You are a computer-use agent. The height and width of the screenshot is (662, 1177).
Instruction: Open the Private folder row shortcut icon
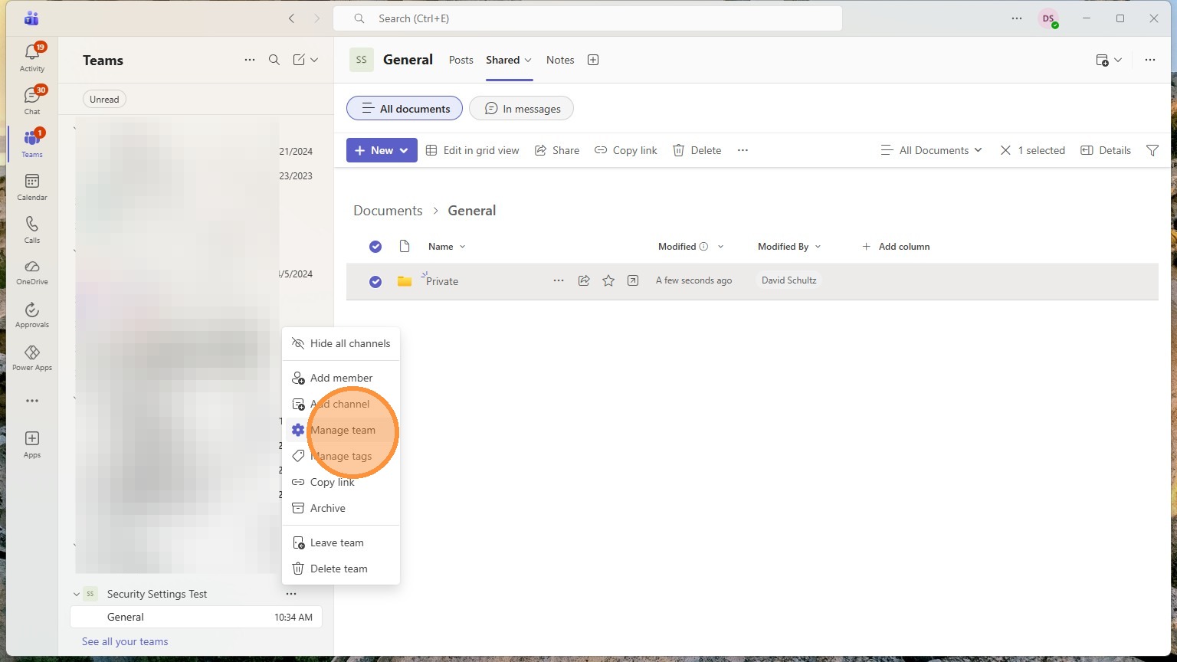coord(633,281)
